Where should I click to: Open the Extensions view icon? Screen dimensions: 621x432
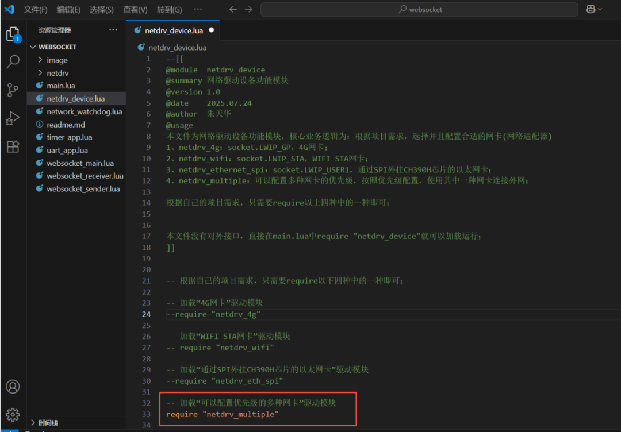13,146
